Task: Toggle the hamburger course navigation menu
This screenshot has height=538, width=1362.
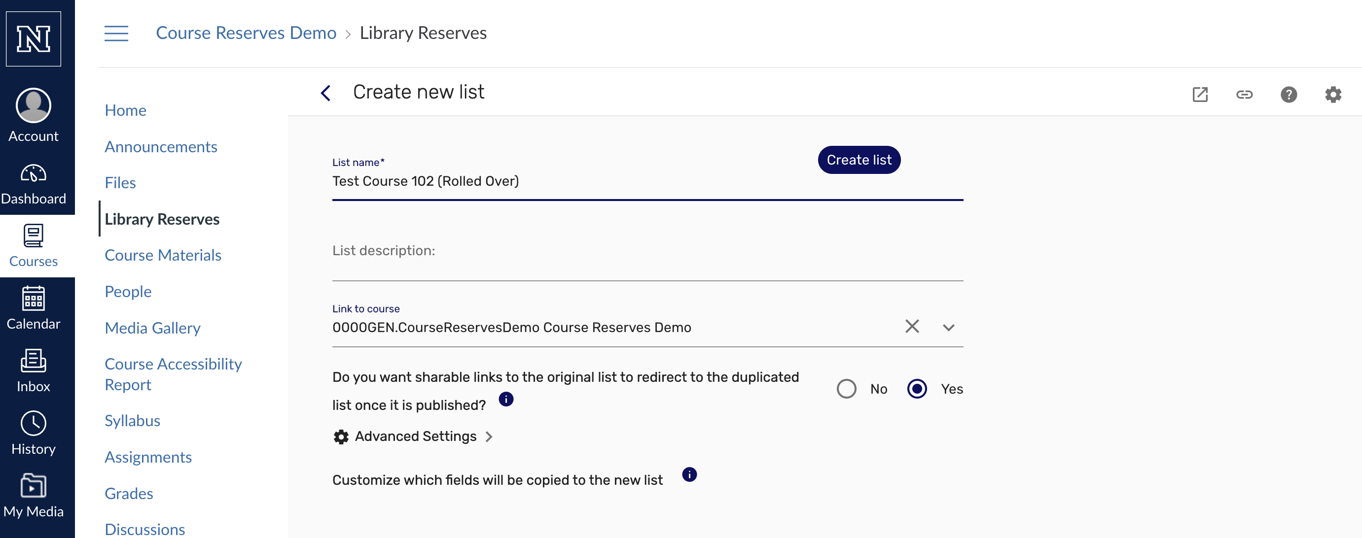Action: 116,33
